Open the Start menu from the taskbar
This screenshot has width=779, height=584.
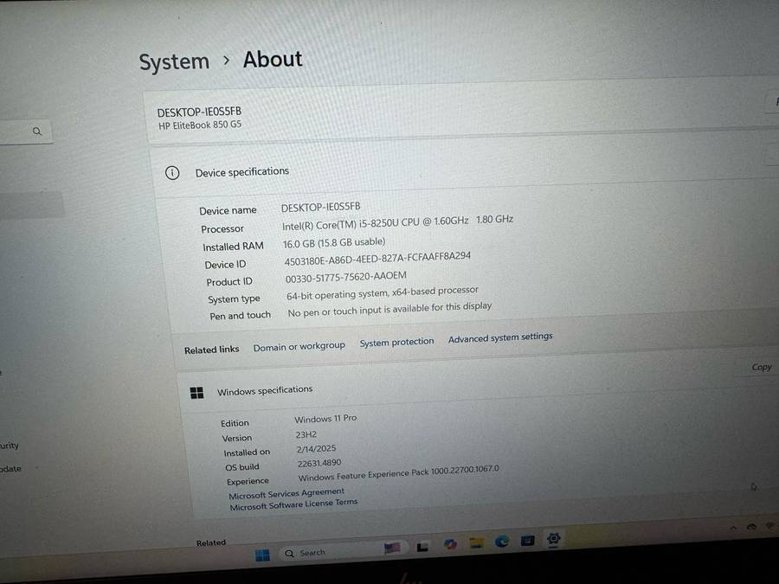[x=262, y=552]
